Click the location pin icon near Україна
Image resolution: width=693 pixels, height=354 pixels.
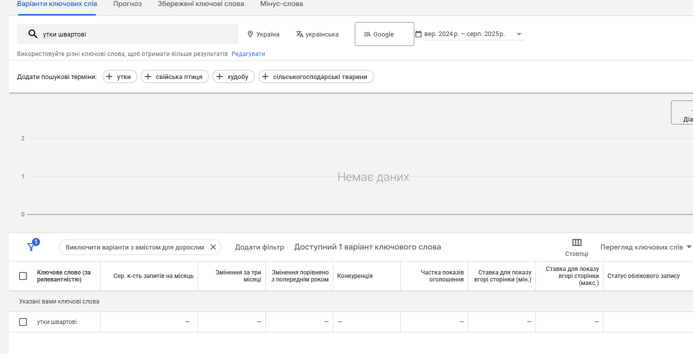pos(250,34)
